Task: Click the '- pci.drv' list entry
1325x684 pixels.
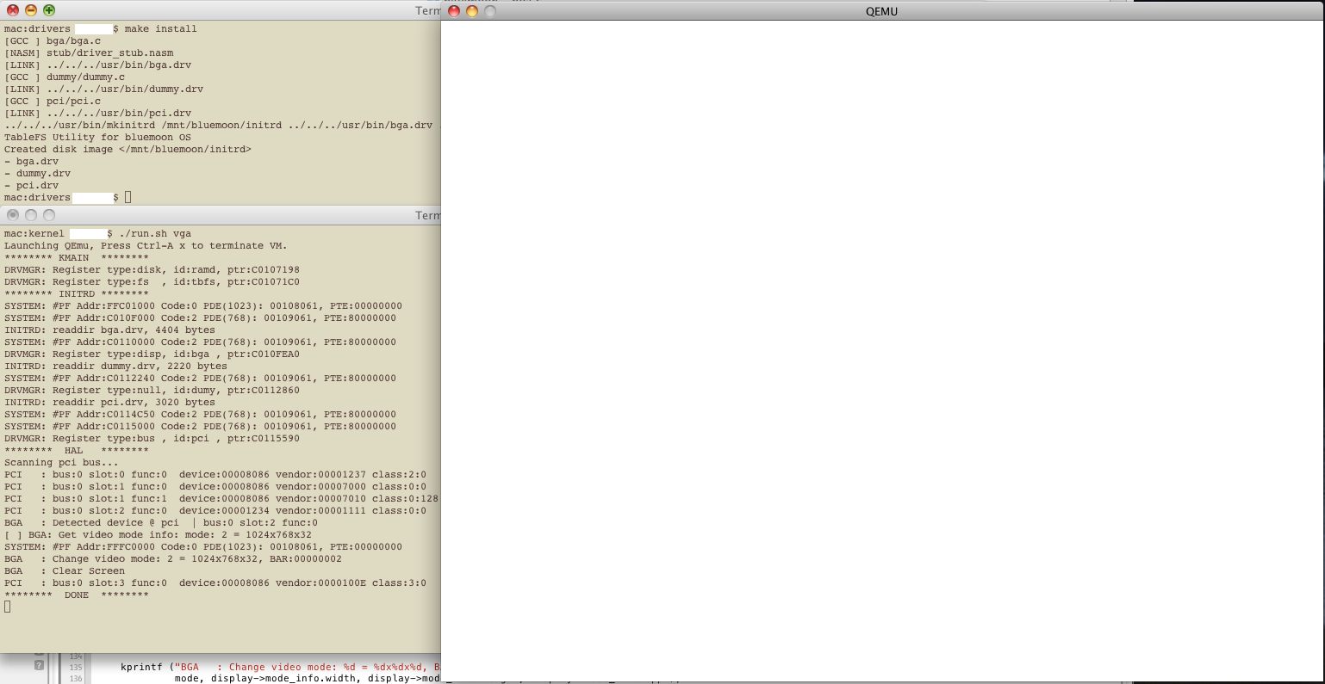Action: [32, 185]
